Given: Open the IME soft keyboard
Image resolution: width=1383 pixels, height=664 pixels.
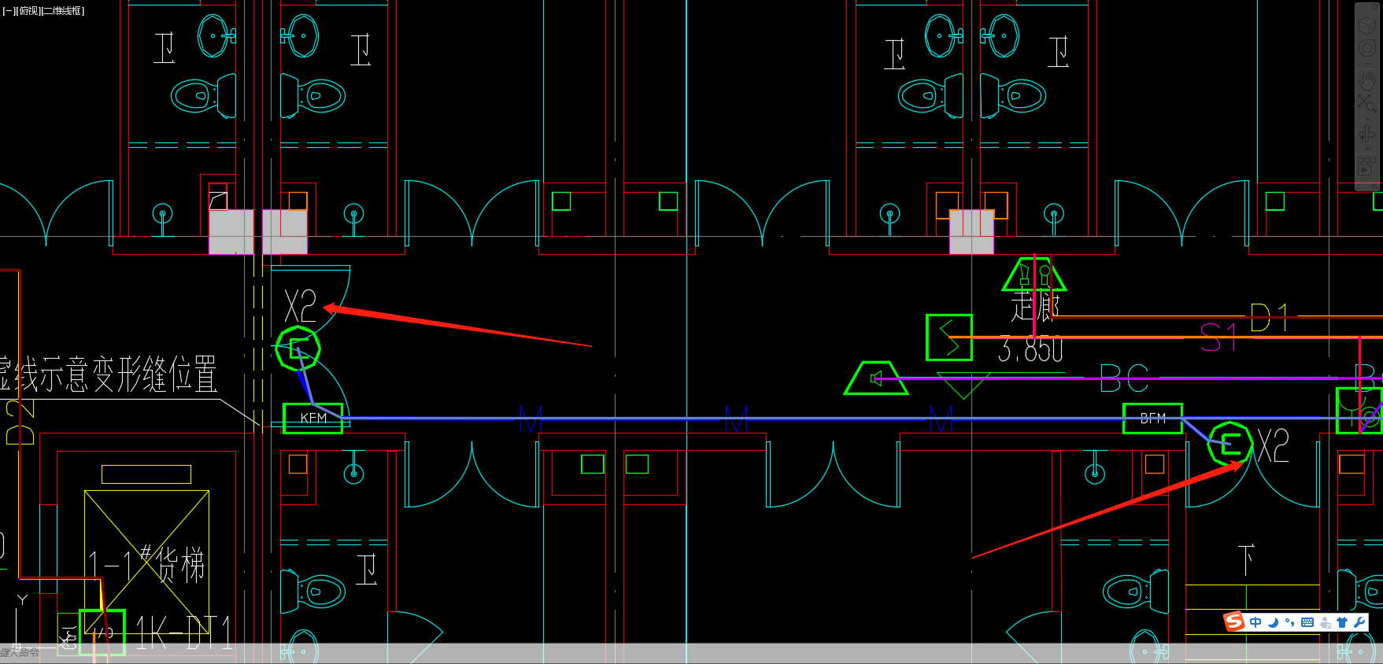Looking at the screenshot, I should 1307,622.
